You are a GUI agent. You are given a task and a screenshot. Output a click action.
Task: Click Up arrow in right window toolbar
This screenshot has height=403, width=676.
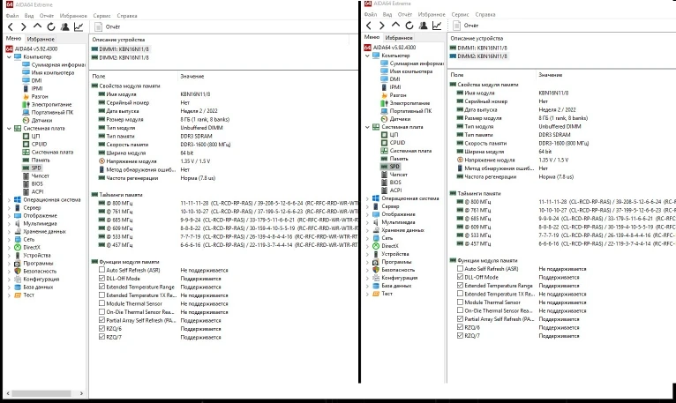(395, 26)
